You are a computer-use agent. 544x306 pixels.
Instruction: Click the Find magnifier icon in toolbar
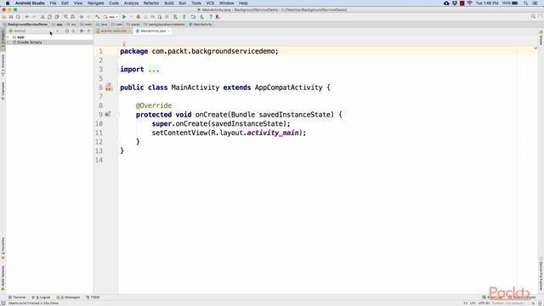65,17
